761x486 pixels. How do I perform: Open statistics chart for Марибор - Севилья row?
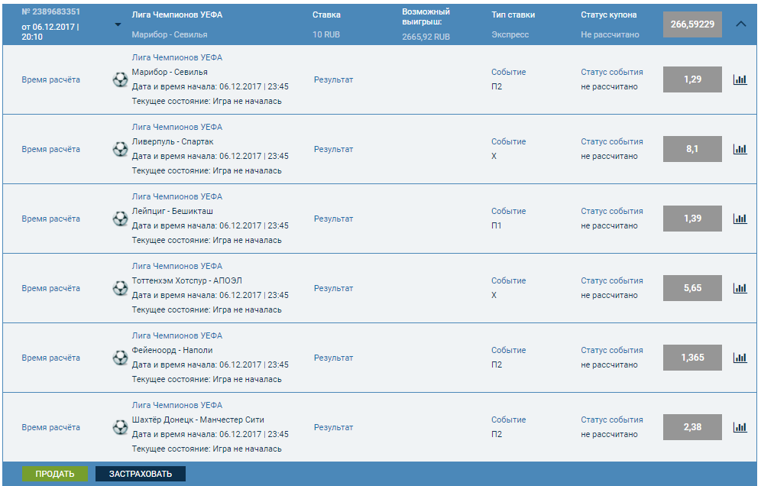click(x=740, y=79)
